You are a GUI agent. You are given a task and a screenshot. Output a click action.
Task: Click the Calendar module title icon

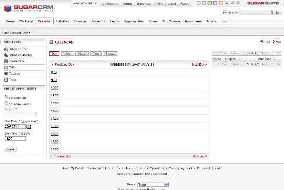[51, 42]
